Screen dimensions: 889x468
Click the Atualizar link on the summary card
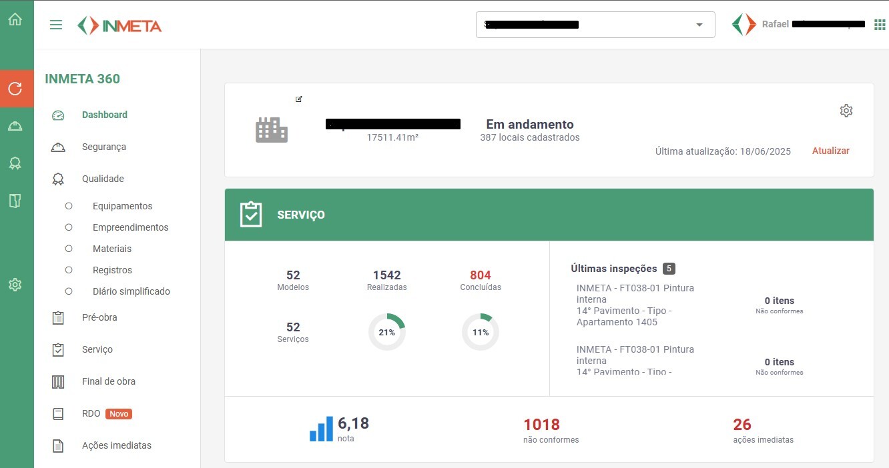click(830, 151)
